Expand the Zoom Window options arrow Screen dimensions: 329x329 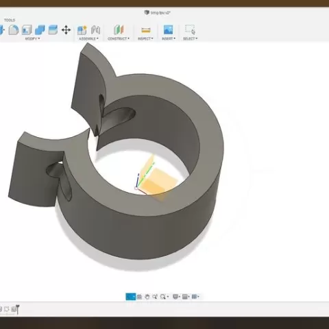tap(168, 297)
